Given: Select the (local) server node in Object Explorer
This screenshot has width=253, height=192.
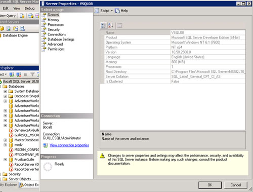Looking at the screenshot, I should [21, 82].
